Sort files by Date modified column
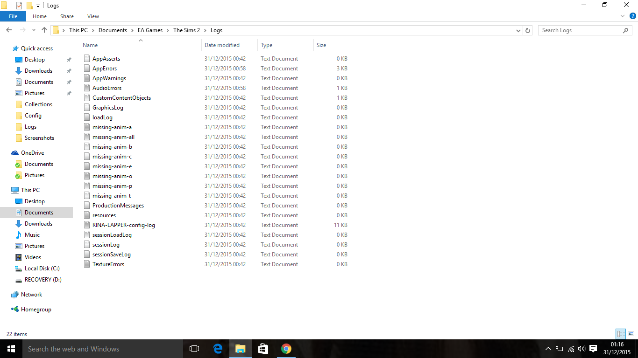Viewport: 638px width, 358px height. [222, 45]
